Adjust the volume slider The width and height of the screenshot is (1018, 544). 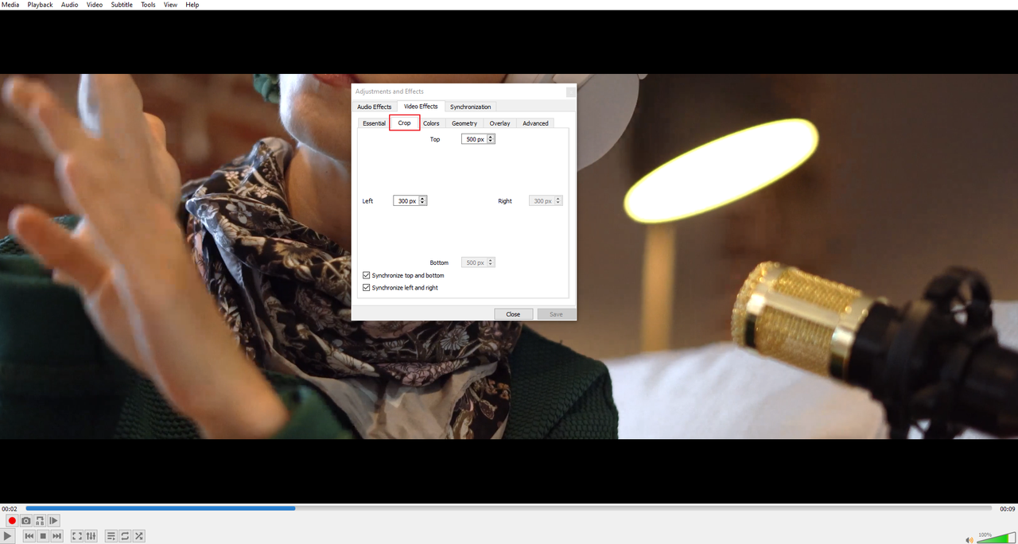[x=995, y=538]
